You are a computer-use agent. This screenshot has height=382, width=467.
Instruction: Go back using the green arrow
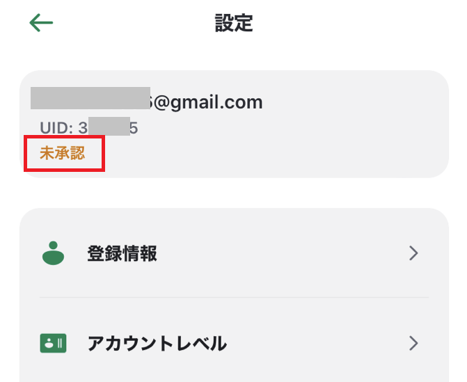(41, 23)
